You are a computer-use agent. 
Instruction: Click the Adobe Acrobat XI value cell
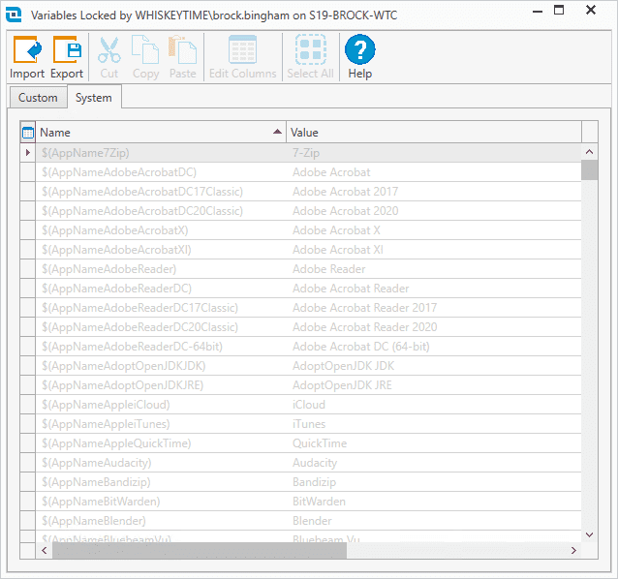pos(434,250)
